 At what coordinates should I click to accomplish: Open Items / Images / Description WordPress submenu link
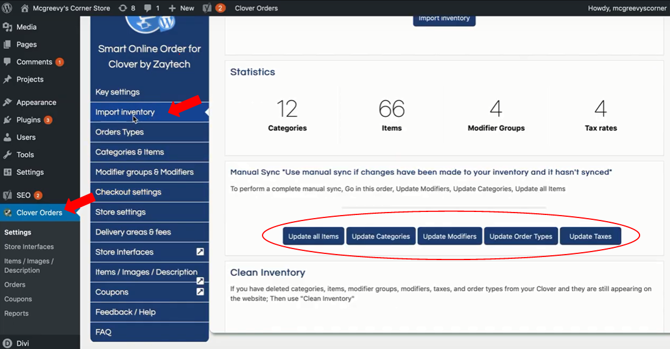point(29,266)
